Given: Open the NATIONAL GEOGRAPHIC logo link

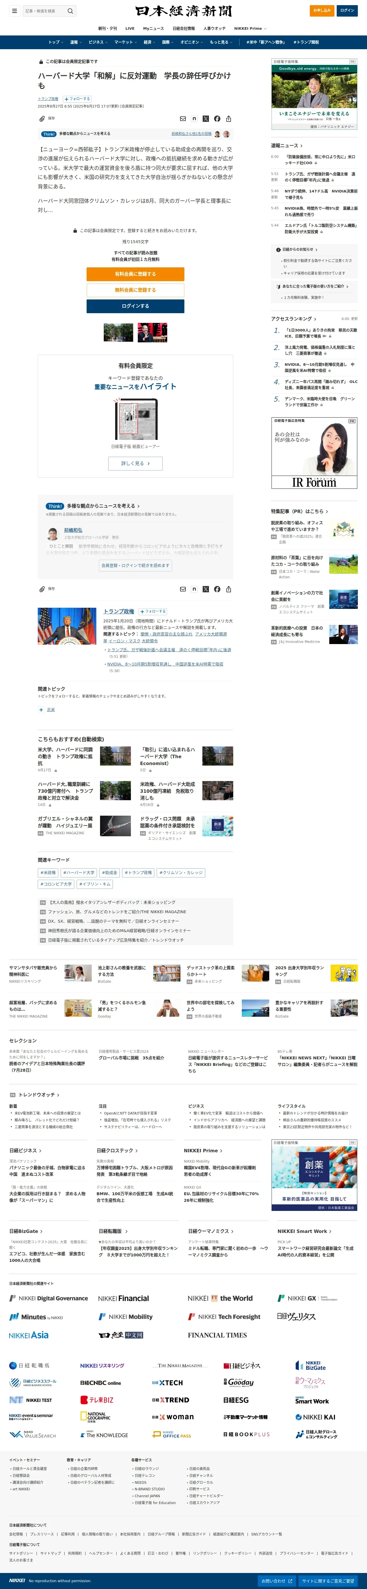Looking at the screenshot, I should (x=95, y=1417).
